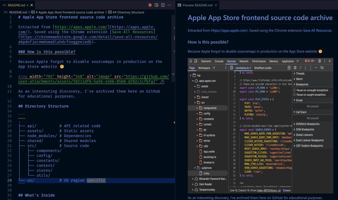Click the orange Claude sparkle icon in editor toolbar

pyautogui.click(x=150, y=5)
